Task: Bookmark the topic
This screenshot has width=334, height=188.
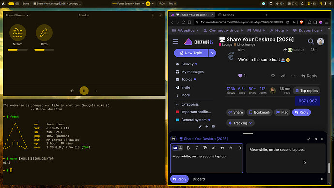Action: [x=259, y=112]
